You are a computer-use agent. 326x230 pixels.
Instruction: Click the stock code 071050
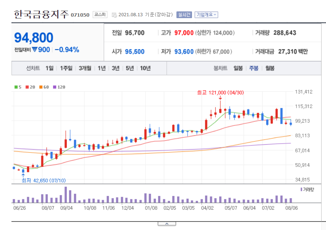point(80,15)
